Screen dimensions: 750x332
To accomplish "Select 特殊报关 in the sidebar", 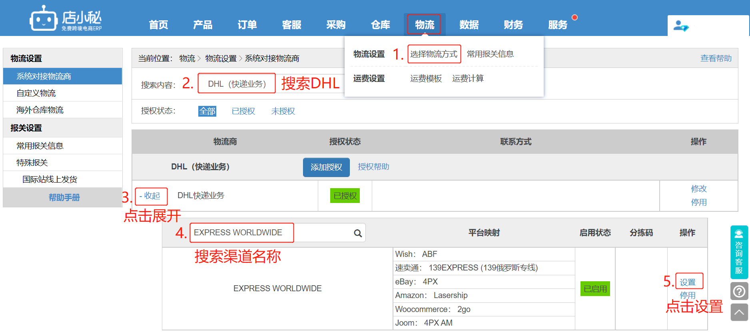I will (62, 163).
